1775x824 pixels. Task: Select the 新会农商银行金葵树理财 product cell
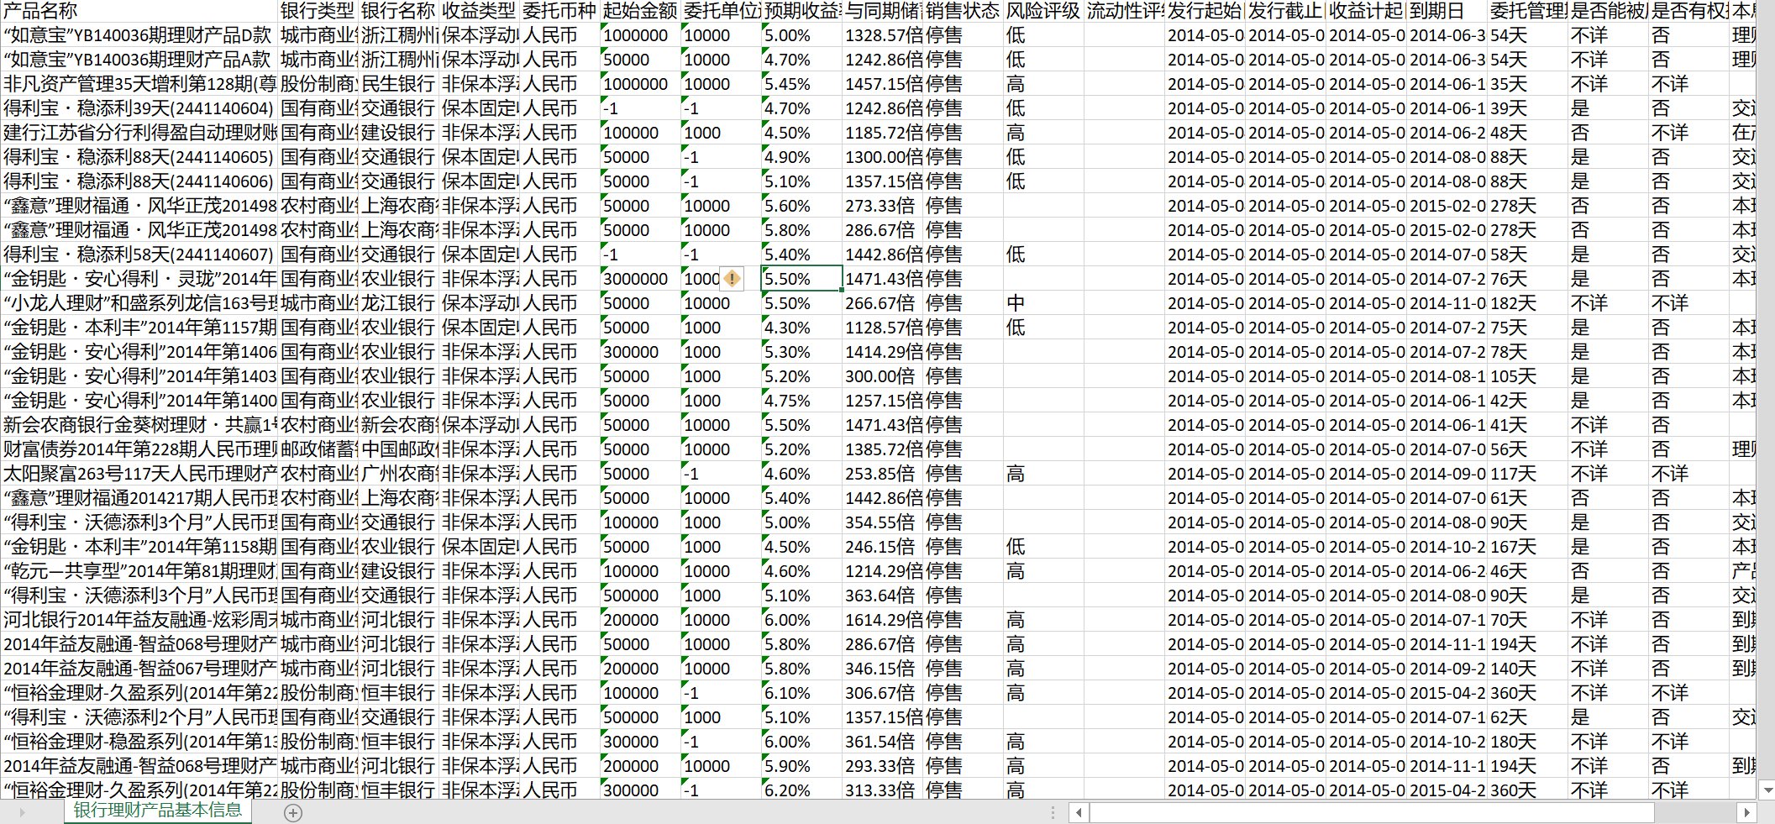point(139,425)
